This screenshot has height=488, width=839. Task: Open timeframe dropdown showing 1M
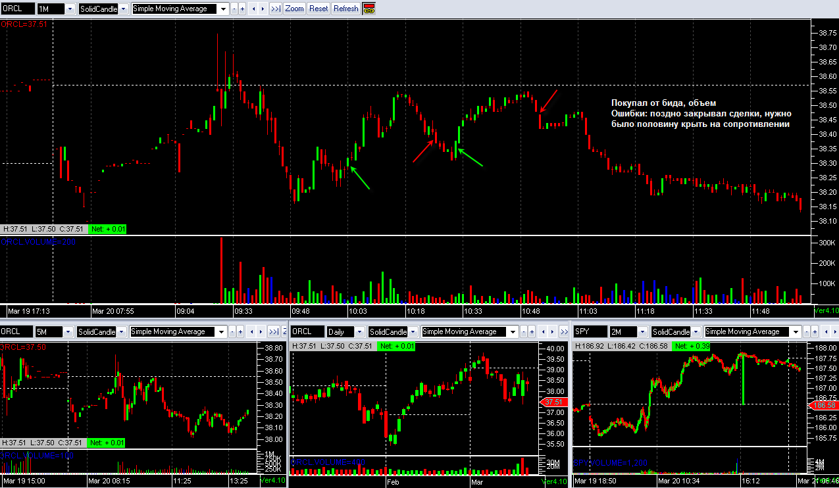click(70, 9)
